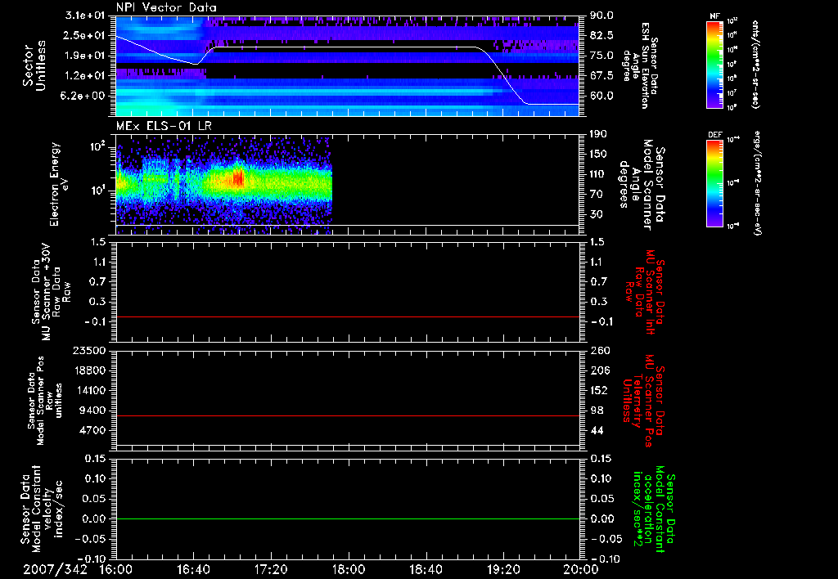The image size is (838, 579).
Task: Click the DEF color scale bar
Action: pos(714,183)
